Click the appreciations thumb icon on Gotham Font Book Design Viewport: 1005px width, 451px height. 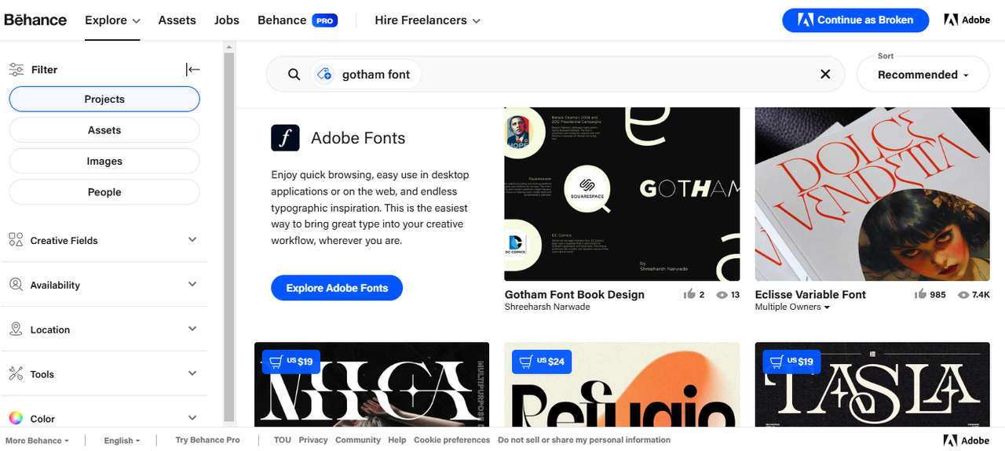point(689,294)
